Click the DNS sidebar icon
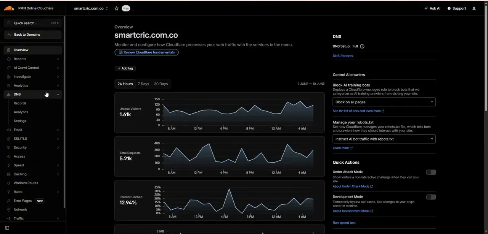The width and height of the screenshot is (488, 234). [9, 94]
